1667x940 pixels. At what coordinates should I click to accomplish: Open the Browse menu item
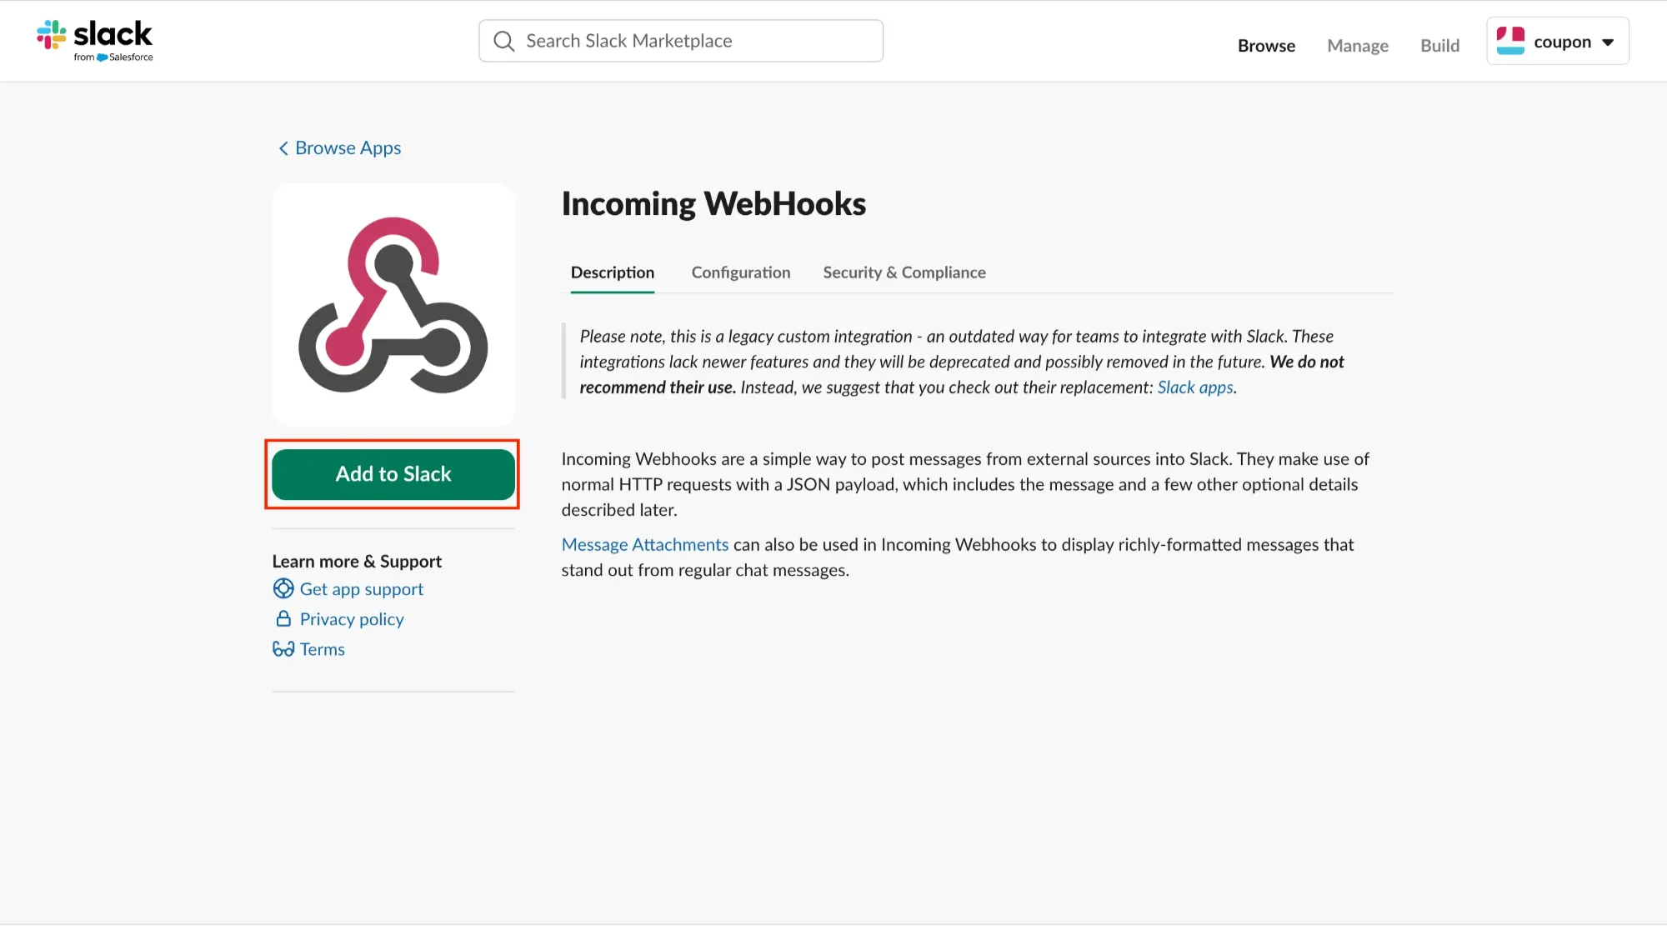click(x=1265, y=46)
